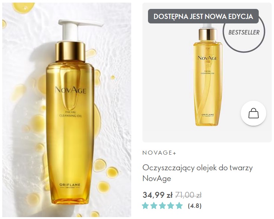
Task: Select the fourth rating star
Action: point(171,206)
